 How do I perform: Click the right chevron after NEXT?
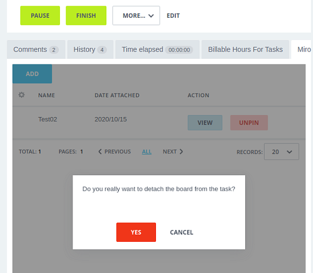pos(181,152)
